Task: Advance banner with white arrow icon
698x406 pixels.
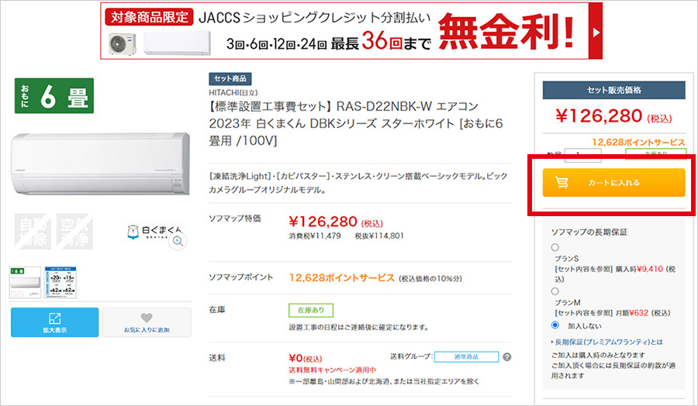Action: click(x=596, y=32)
